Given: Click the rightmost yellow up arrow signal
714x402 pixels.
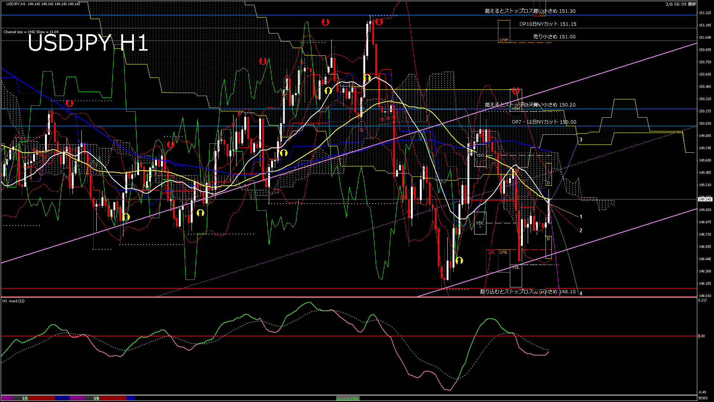Looking at the screenshot, I should 459,260.
